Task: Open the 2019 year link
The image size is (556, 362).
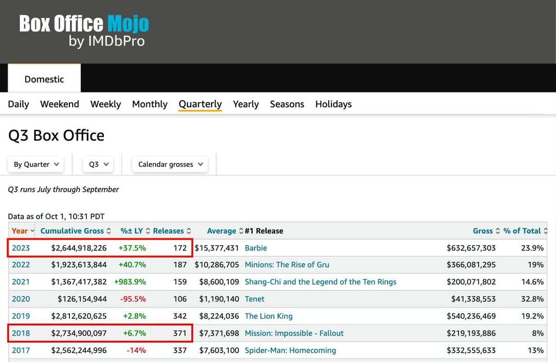Action: pos(21,316)
